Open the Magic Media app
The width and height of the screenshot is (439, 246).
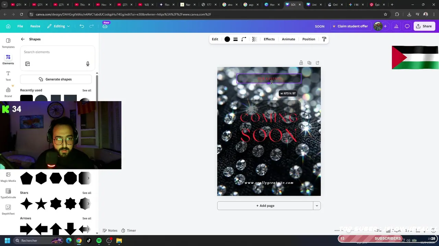click(x=8, y=177)
